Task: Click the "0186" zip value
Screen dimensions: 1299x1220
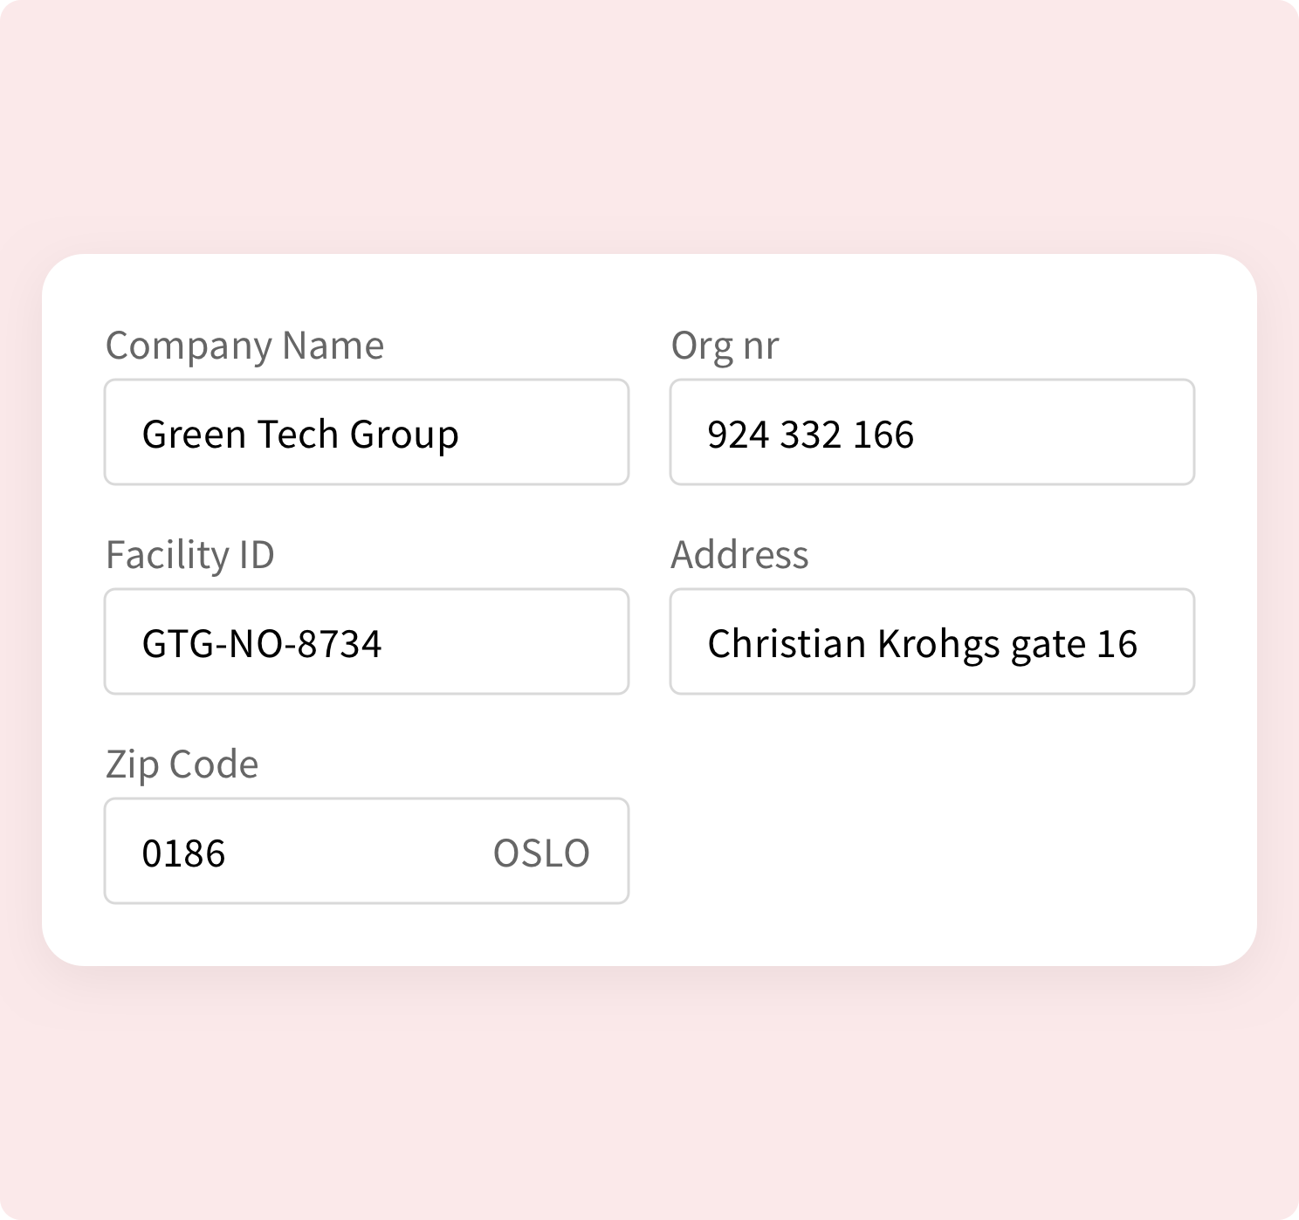Action: (183, 853)
